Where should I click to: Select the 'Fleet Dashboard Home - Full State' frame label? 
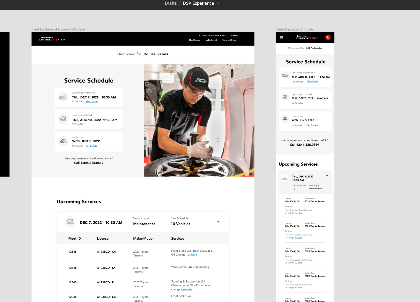coord(58,29)
